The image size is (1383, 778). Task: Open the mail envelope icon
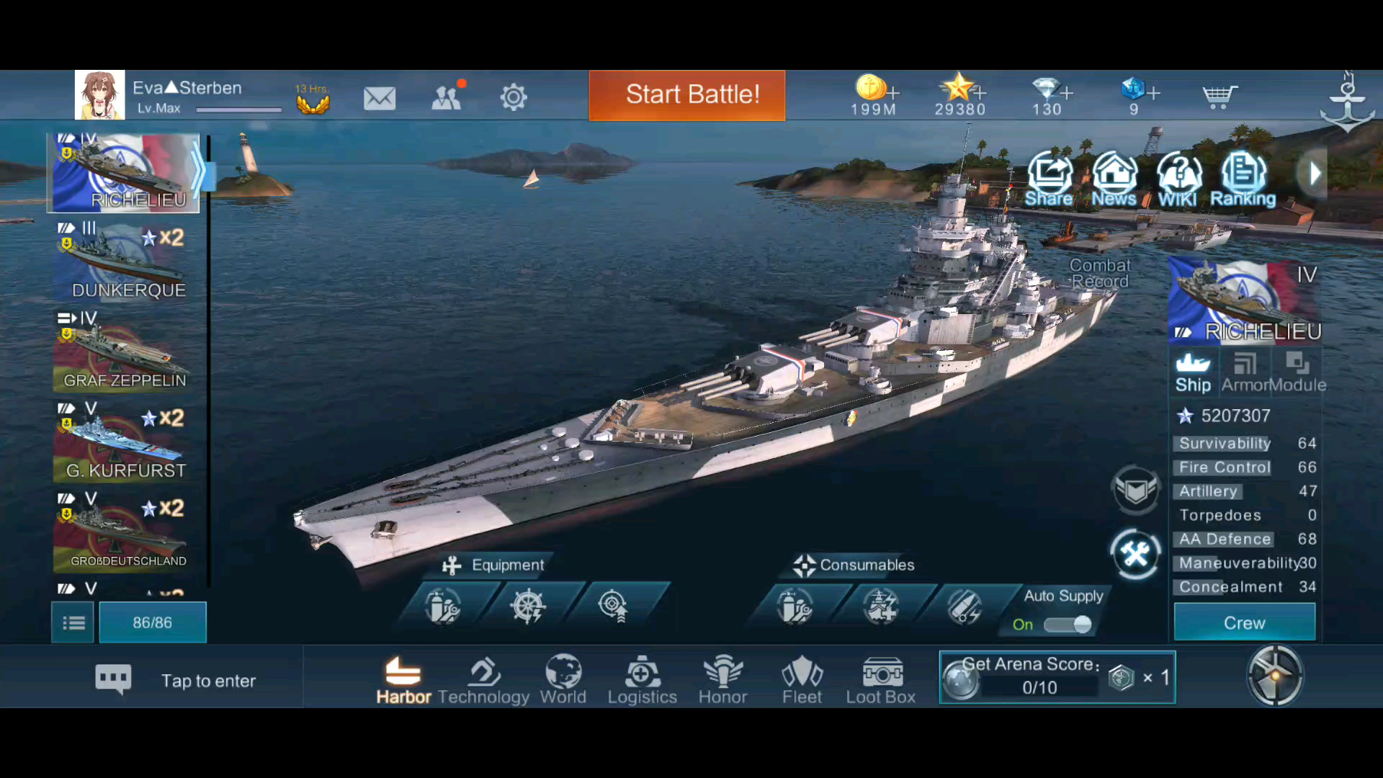point(379,98)
